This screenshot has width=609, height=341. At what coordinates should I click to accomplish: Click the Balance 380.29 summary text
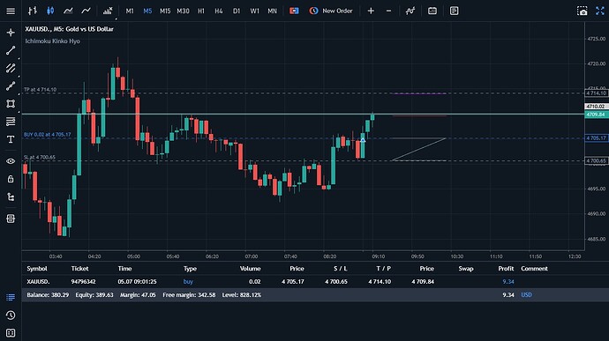[x=48, y=295]
